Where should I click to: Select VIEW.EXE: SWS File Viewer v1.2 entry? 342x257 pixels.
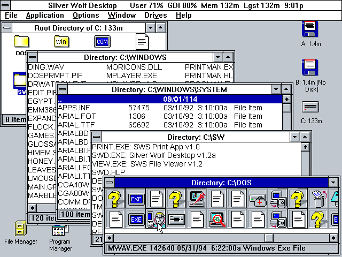click(x=147, y=164)
